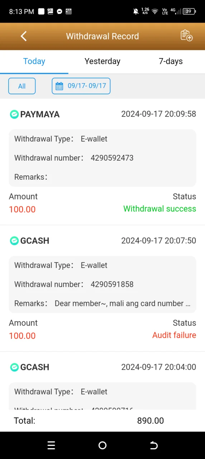Open the clipboard upload icon in header
The image size is (205, 459).
[x=186, y=36]
